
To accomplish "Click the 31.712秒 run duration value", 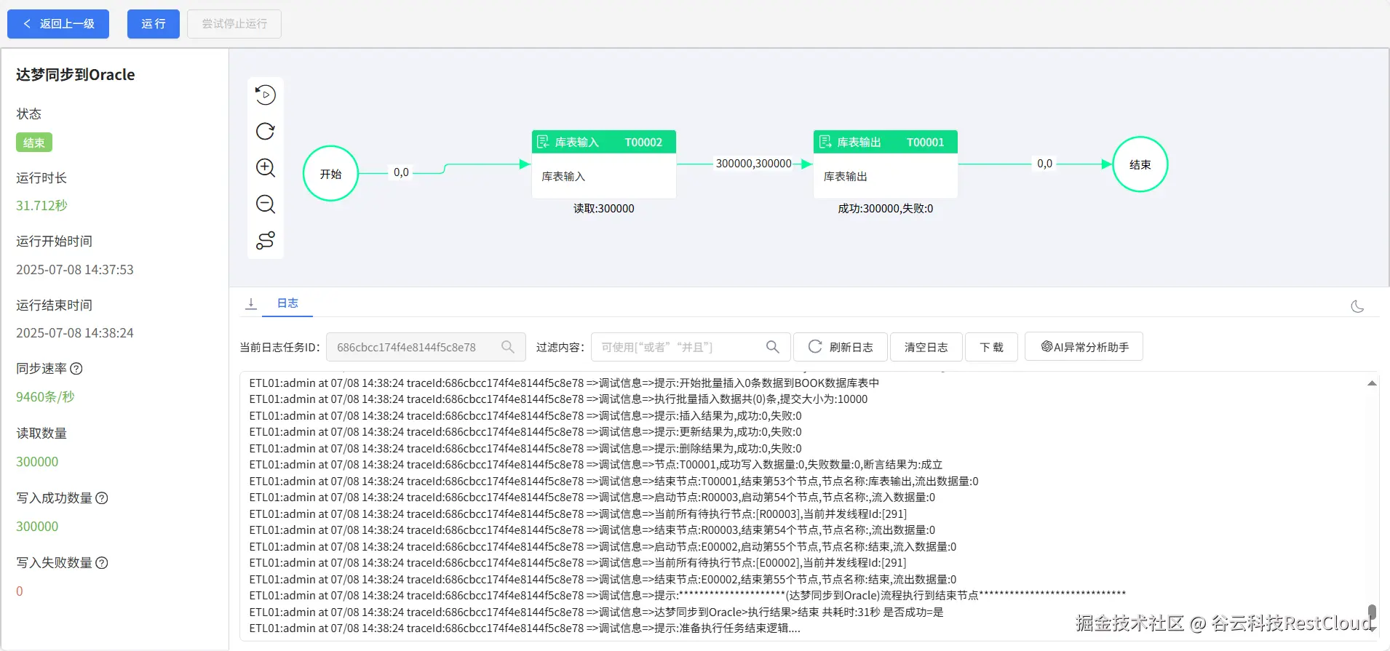I will (41, 206).
